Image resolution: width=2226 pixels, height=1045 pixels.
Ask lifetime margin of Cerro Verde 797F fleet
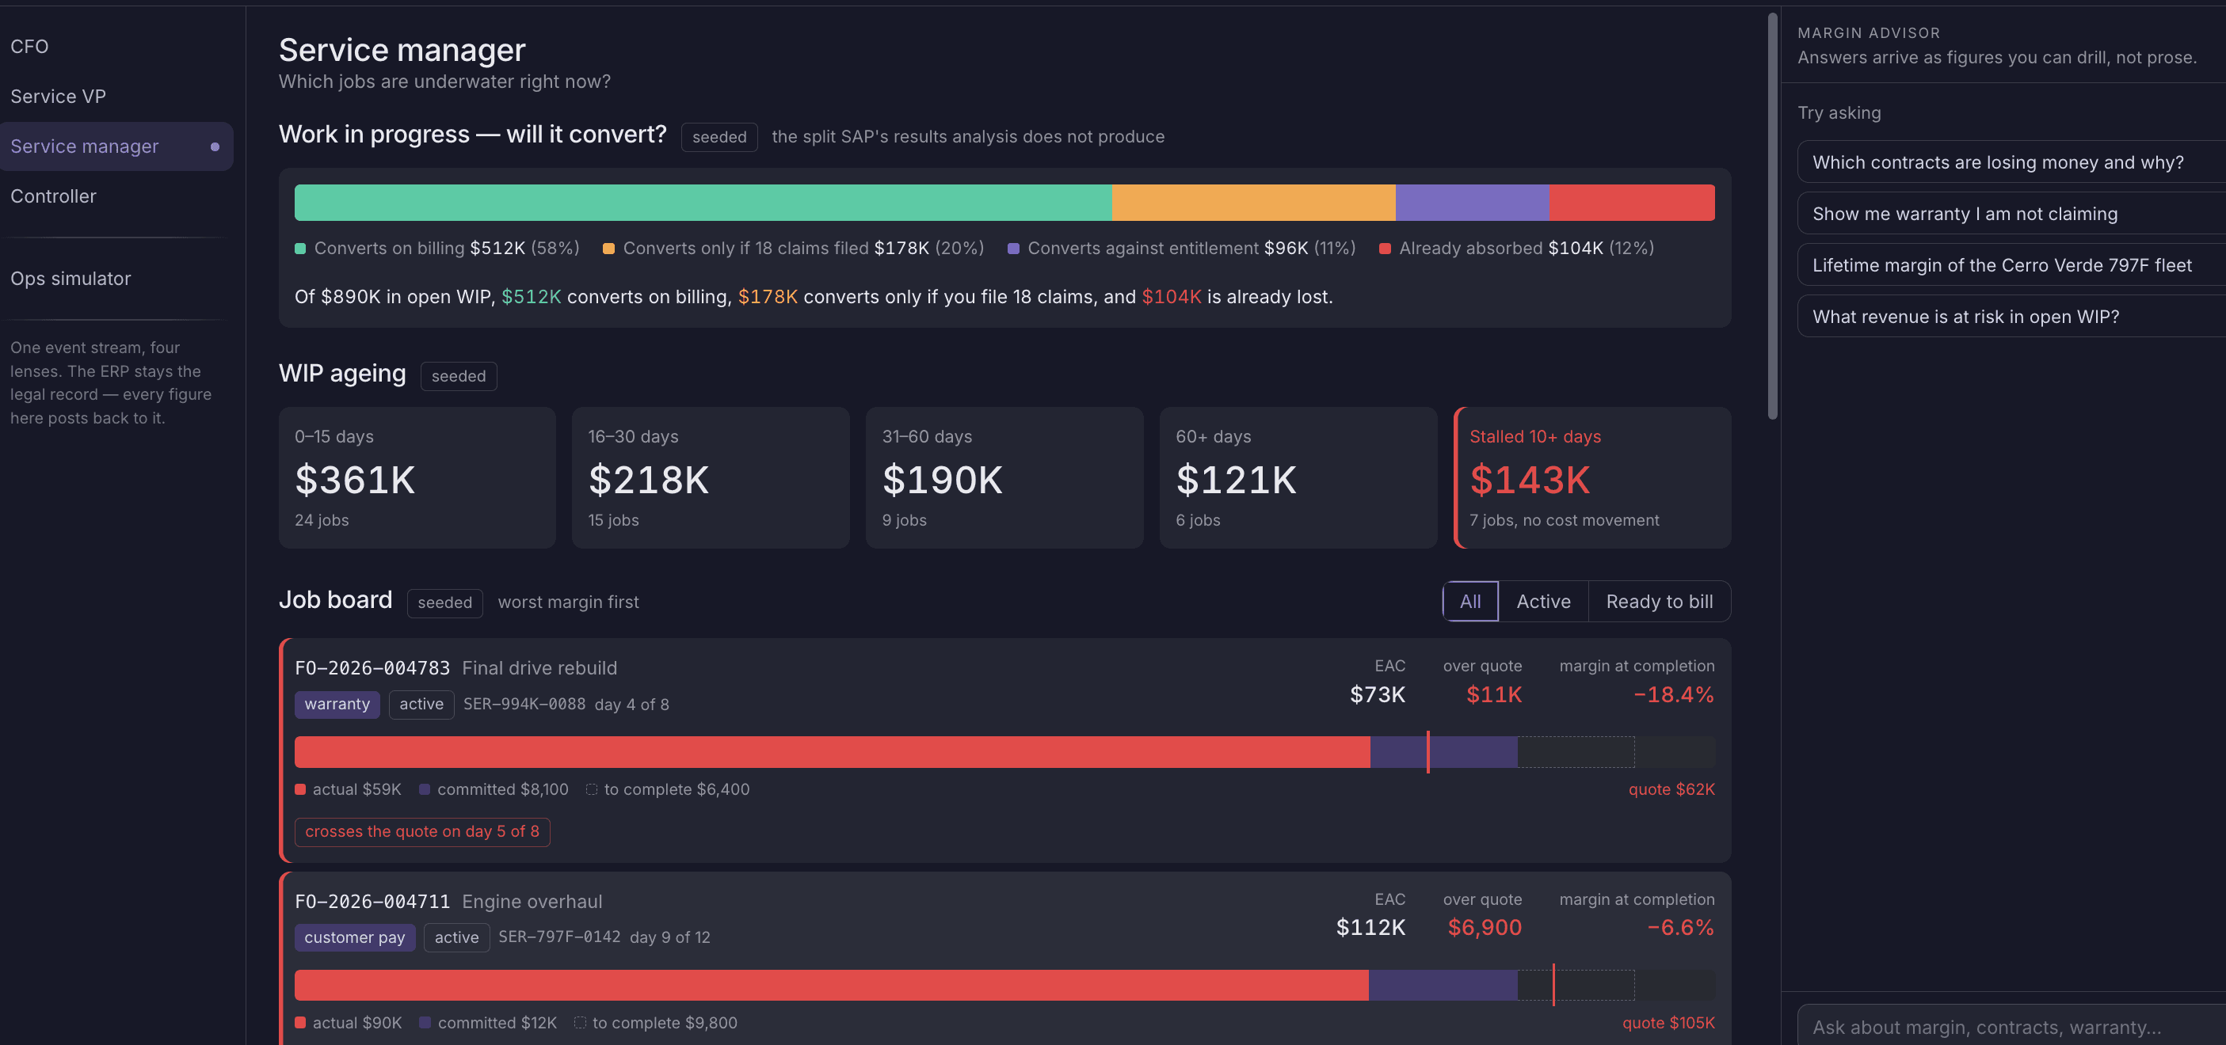pyautogui.click(x=2011, y=265)
